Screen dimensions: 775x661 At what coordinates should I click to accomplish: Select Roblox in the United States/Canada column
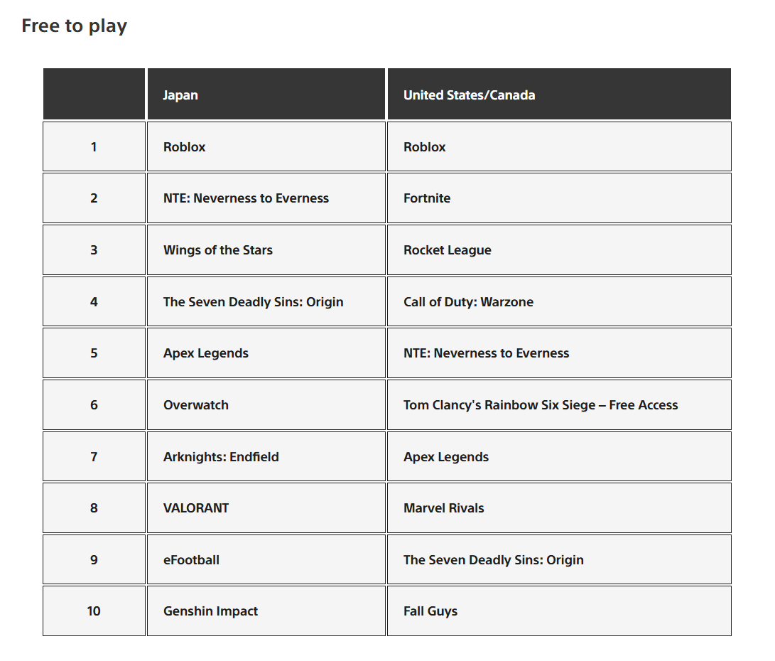[559, 147]
